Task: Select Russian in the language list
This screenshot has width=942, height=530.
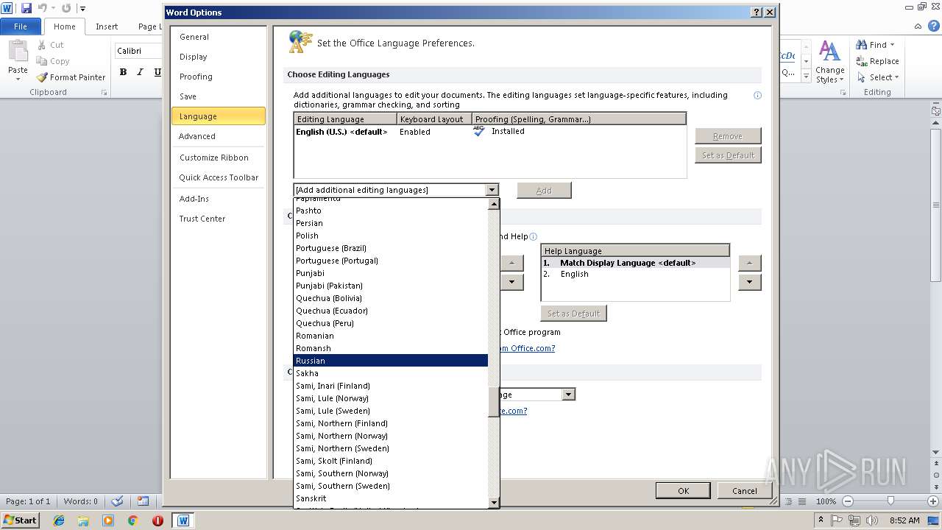Action: pos(390,361)
